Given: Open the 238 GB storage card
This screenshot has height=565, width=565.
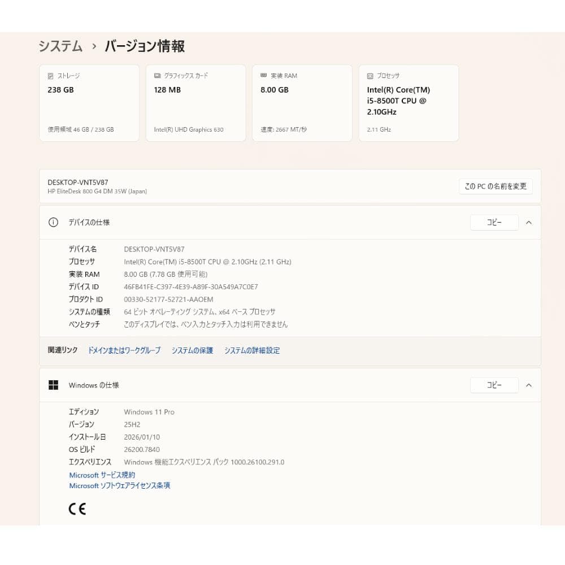Looking at the screenshot, I should tap(89, 103).
